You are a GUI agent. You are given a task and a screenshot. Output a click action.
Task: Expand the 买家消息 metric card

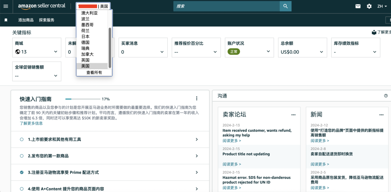click(162, 52)
